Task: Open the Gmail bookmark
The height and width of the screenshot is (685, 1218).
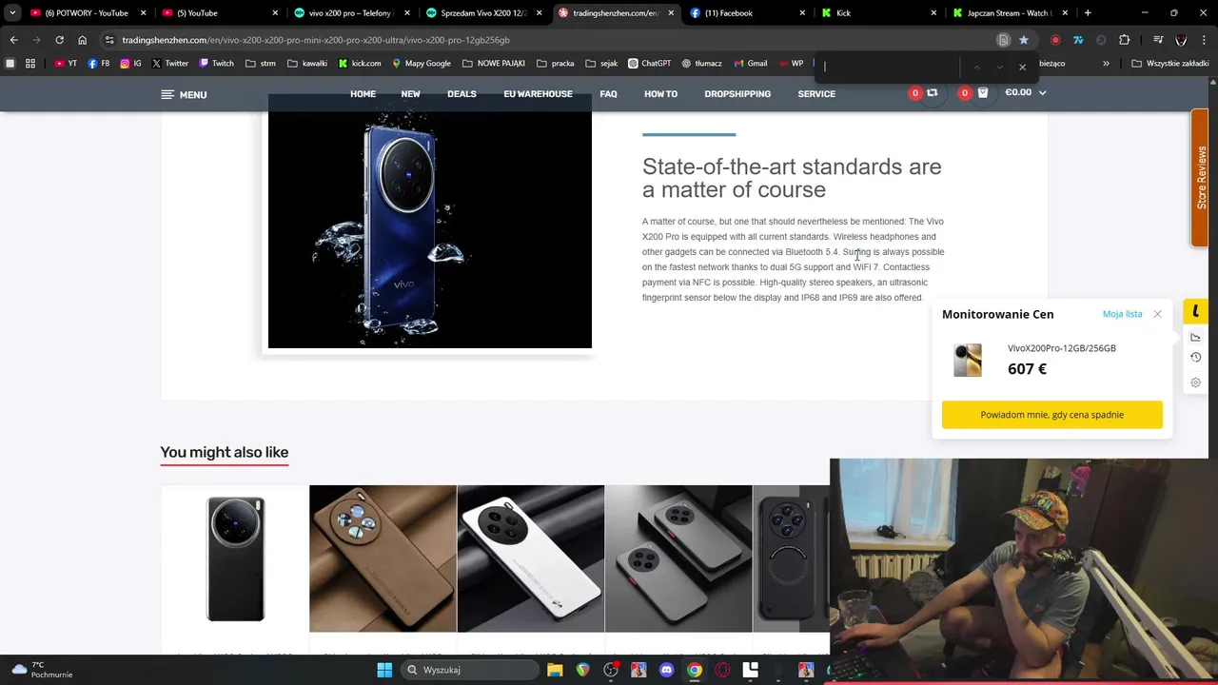Action: point(750,64)
